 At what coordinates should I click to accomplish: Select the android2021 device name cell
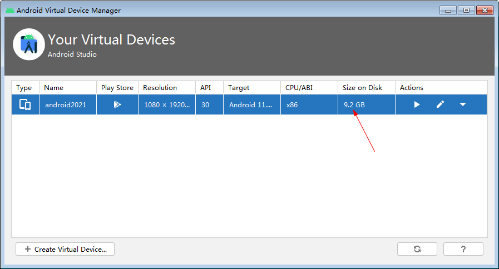pyautogui.click(x=68, y=104)
